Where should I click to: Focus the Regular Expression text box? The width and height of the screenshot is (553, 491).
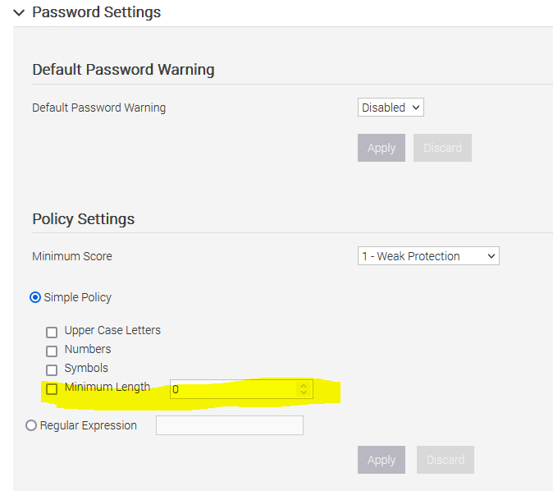pyautogui.click(x=229, y=425)
